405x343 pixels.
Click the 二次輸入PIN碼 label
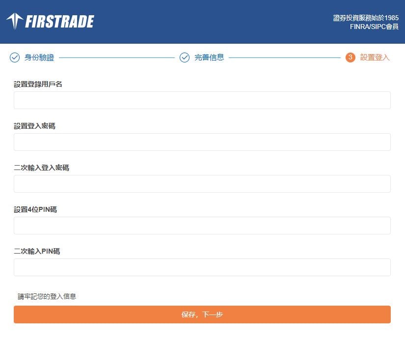(37, 251)
